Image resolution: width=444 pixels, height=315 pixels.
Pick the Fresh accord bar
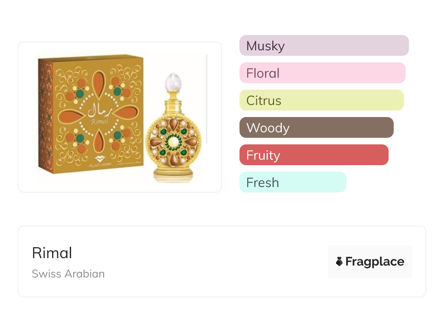click(292, 182)
